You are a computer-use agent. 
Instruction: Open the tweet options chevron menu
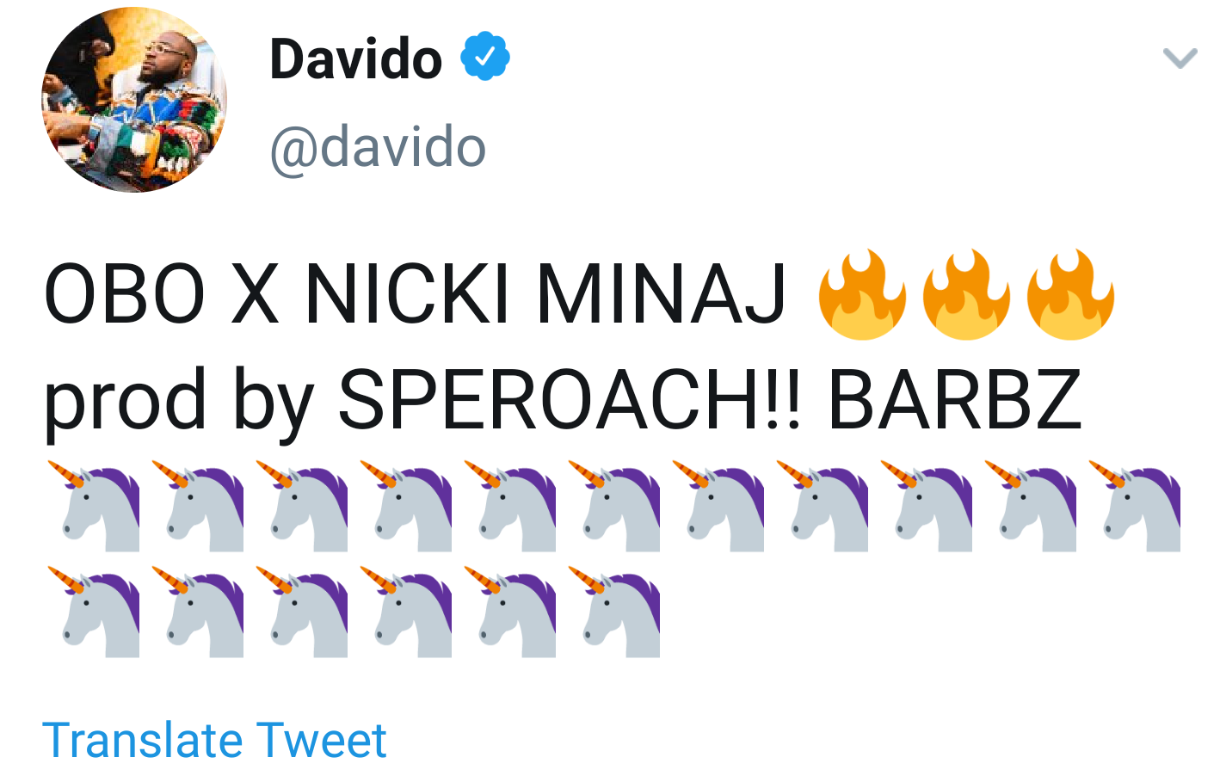pos(1180,58)
